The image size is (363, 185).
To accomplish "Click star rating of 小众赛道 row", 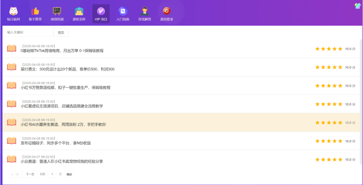I will click(x=329, y=160).
